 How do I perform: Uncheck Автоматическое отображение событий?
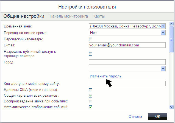click(x=90, y=107)
